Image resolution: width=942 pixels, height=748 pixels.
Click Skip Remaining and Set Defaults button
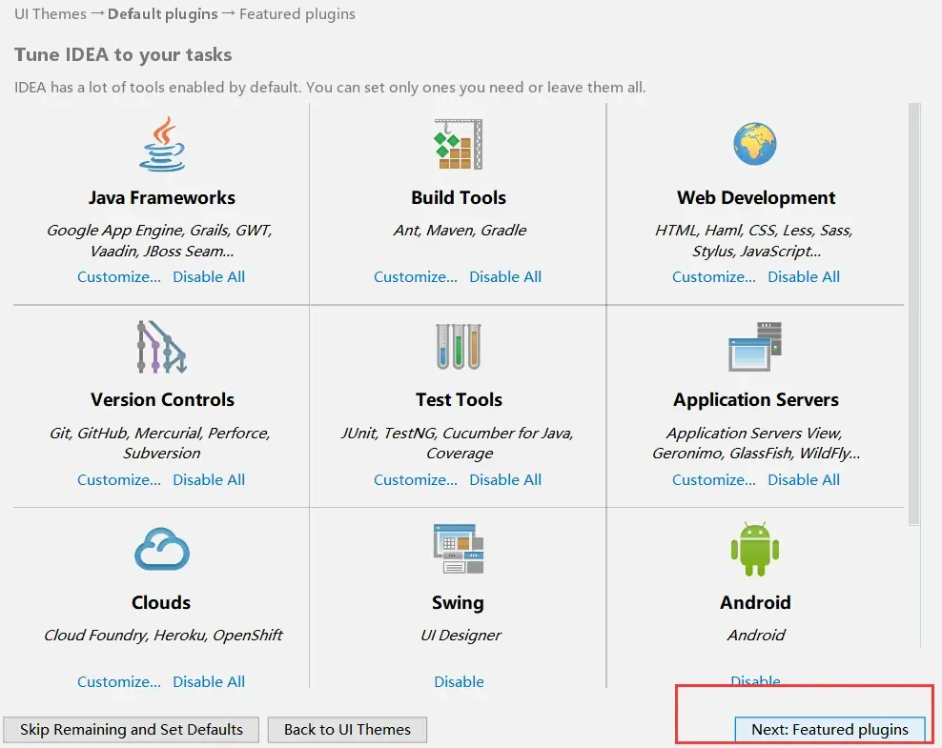[x=131, y=729]
